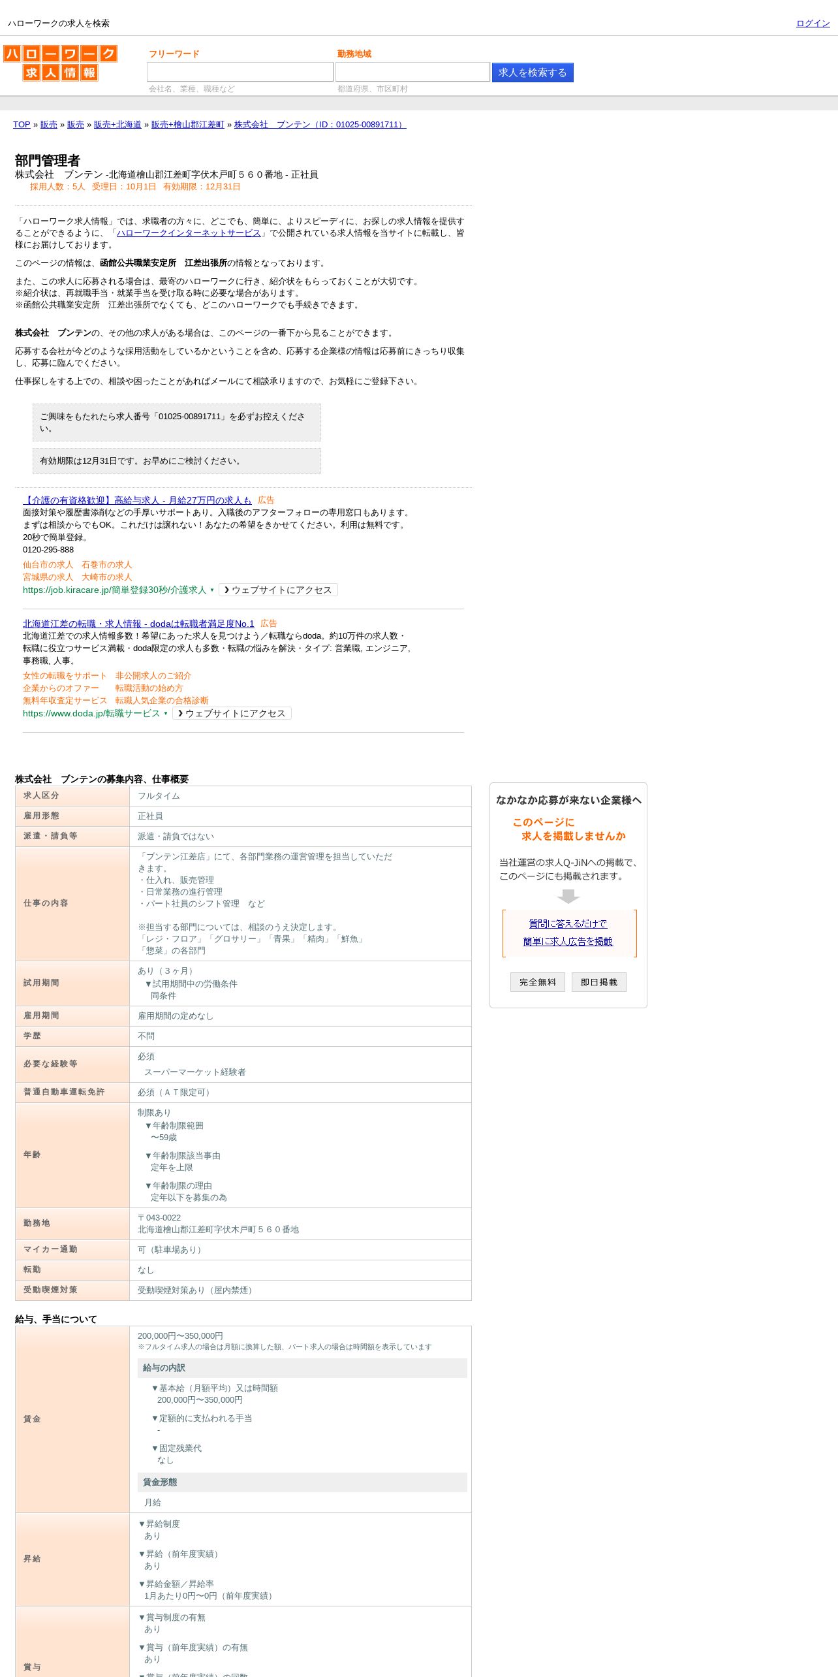This screenshot has width=838, height=1677.
Task: Click the 雇用期間の定めなし value
Action: 176,1016
